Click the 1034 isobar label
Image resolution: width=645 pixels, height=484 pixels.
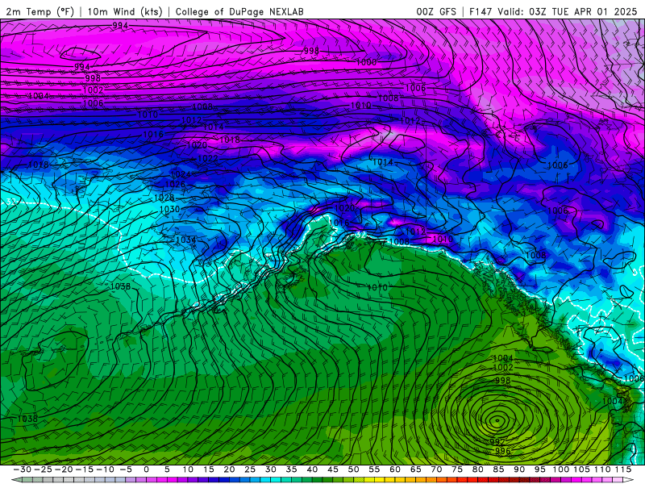(x=185, y=240)
